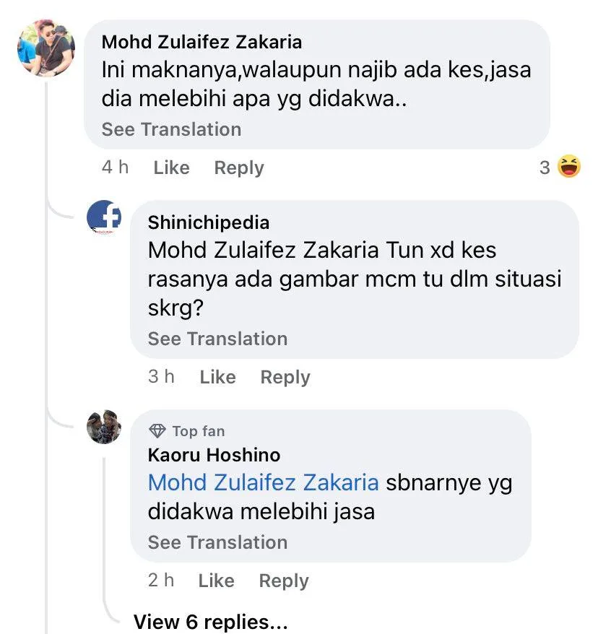See Translation under Shinichipedia's reply
The width and height of the screenshot is (598, 634).
(x=217, y=339)
